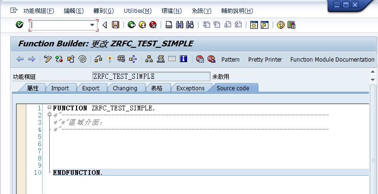
Task: Click the Fullscreen toggle icon
Action: pos(172,59)
